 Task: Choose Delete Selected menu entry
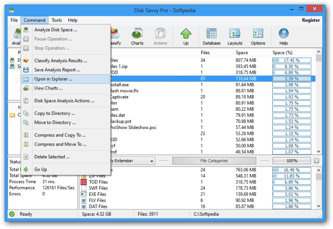[x=65, y=157]
